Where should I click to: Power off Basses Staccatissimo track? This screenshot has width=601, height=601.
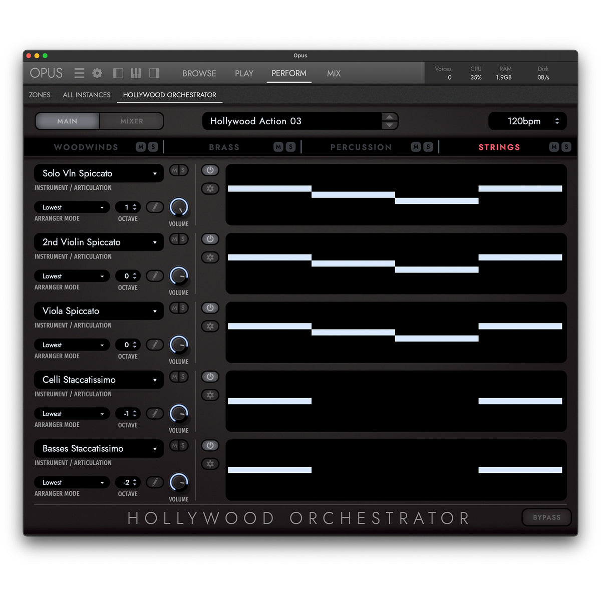tap(210, 445)
